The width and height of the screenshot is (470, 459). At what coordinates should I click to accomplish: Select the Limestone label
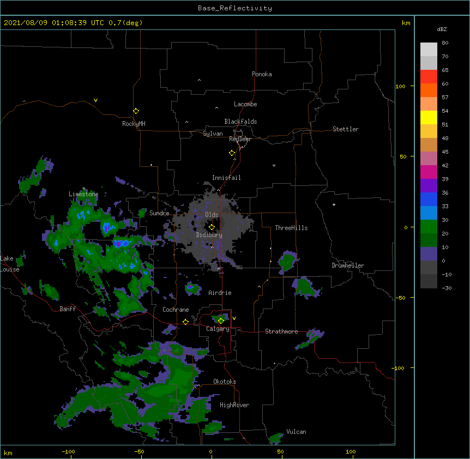click(x=83, y=194)
